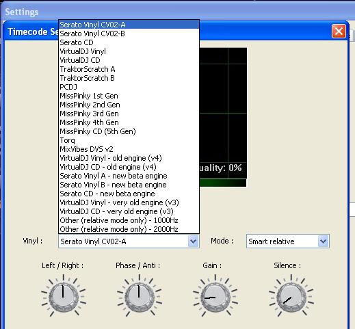
Task: Click the Silence knob
Action: pyautogui.click(x=291, y=296)
